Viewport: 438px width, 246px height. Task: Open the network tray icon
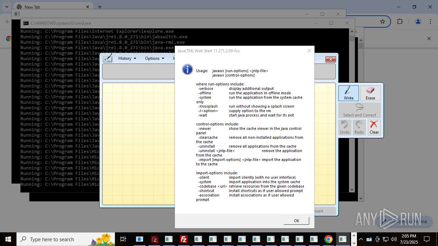[x=386, y=239]
